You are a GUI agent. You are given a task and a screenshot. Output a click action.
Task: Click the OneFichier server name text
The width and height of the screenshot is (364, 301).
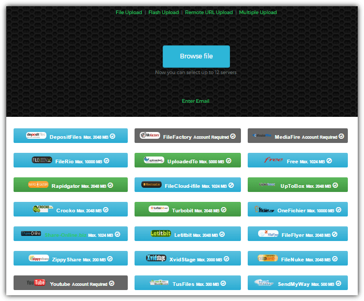(292, 210)
